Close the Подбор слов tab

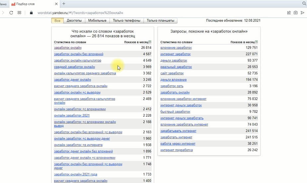tap(56, 4)
